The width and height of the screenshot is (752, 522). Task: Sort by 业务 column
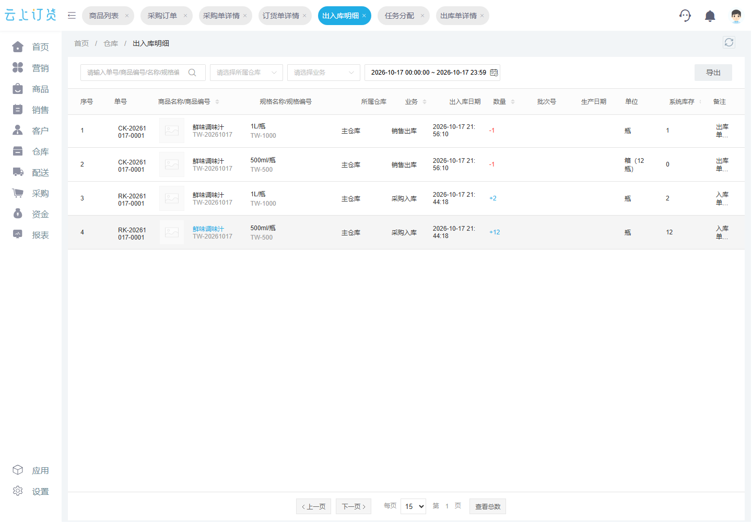click(x=425, y=102)
